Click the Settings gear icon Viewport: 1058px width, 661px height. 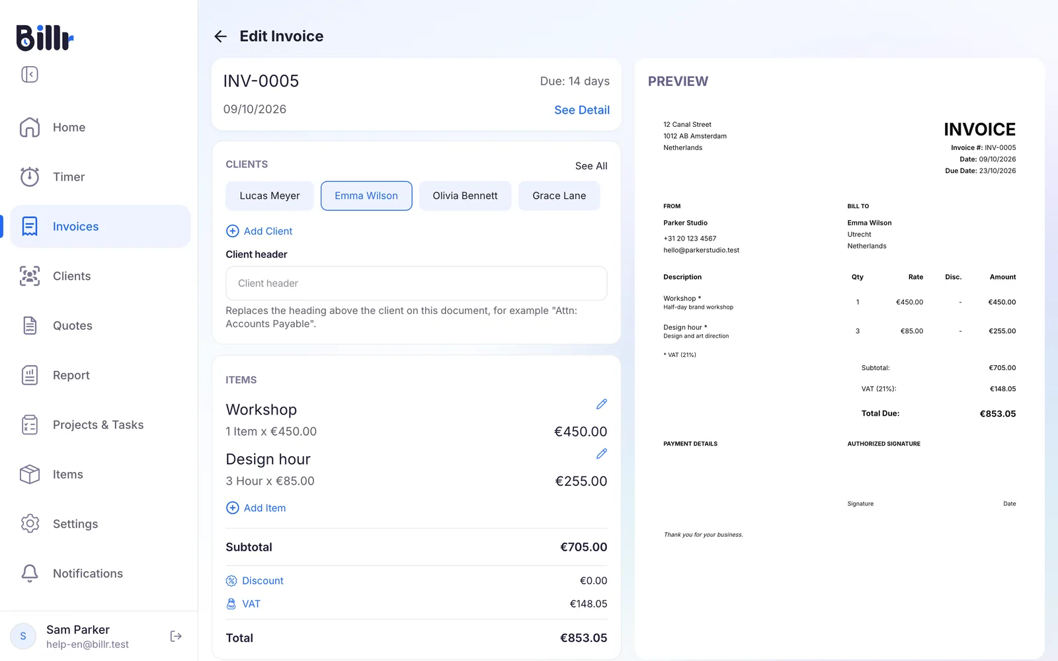coord(30,524)
